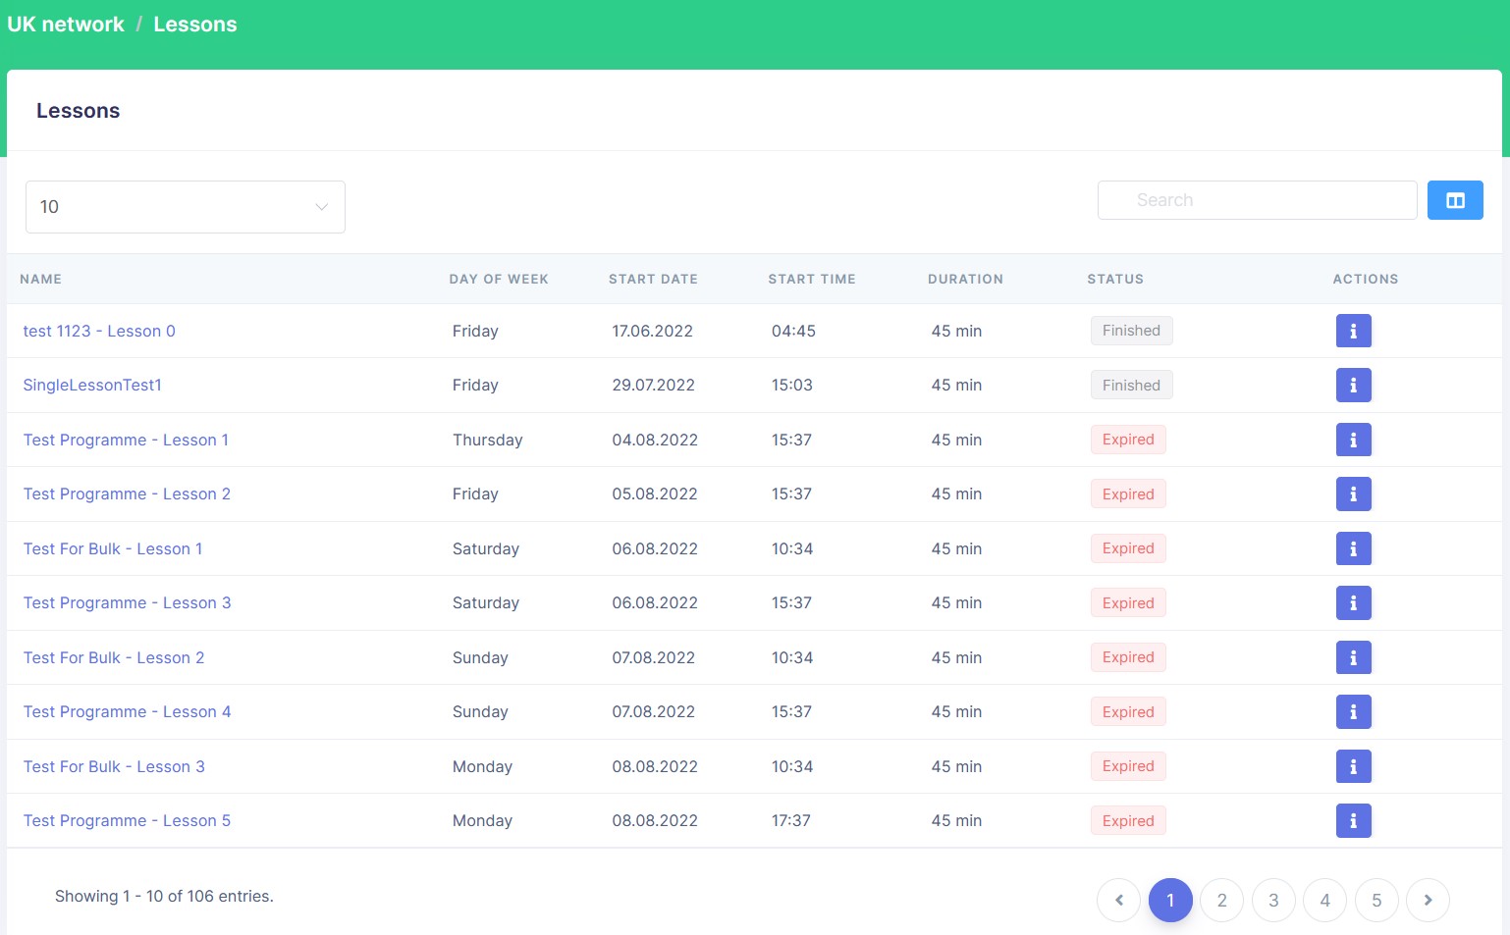Expand the rows-per-page dropdown showing 10
The height and width of the screenshot is (935, 1510).
tap(185, 207)
